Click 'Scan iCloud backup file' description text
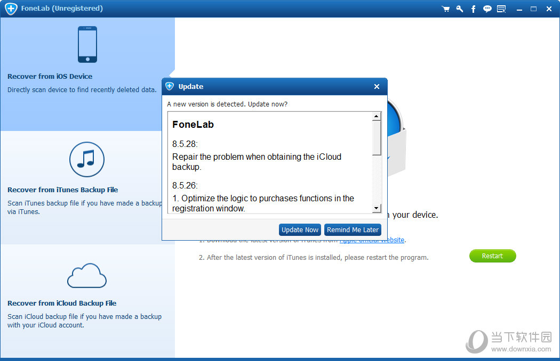This screenshot has width=560, height=361. (x=84, y=321)
